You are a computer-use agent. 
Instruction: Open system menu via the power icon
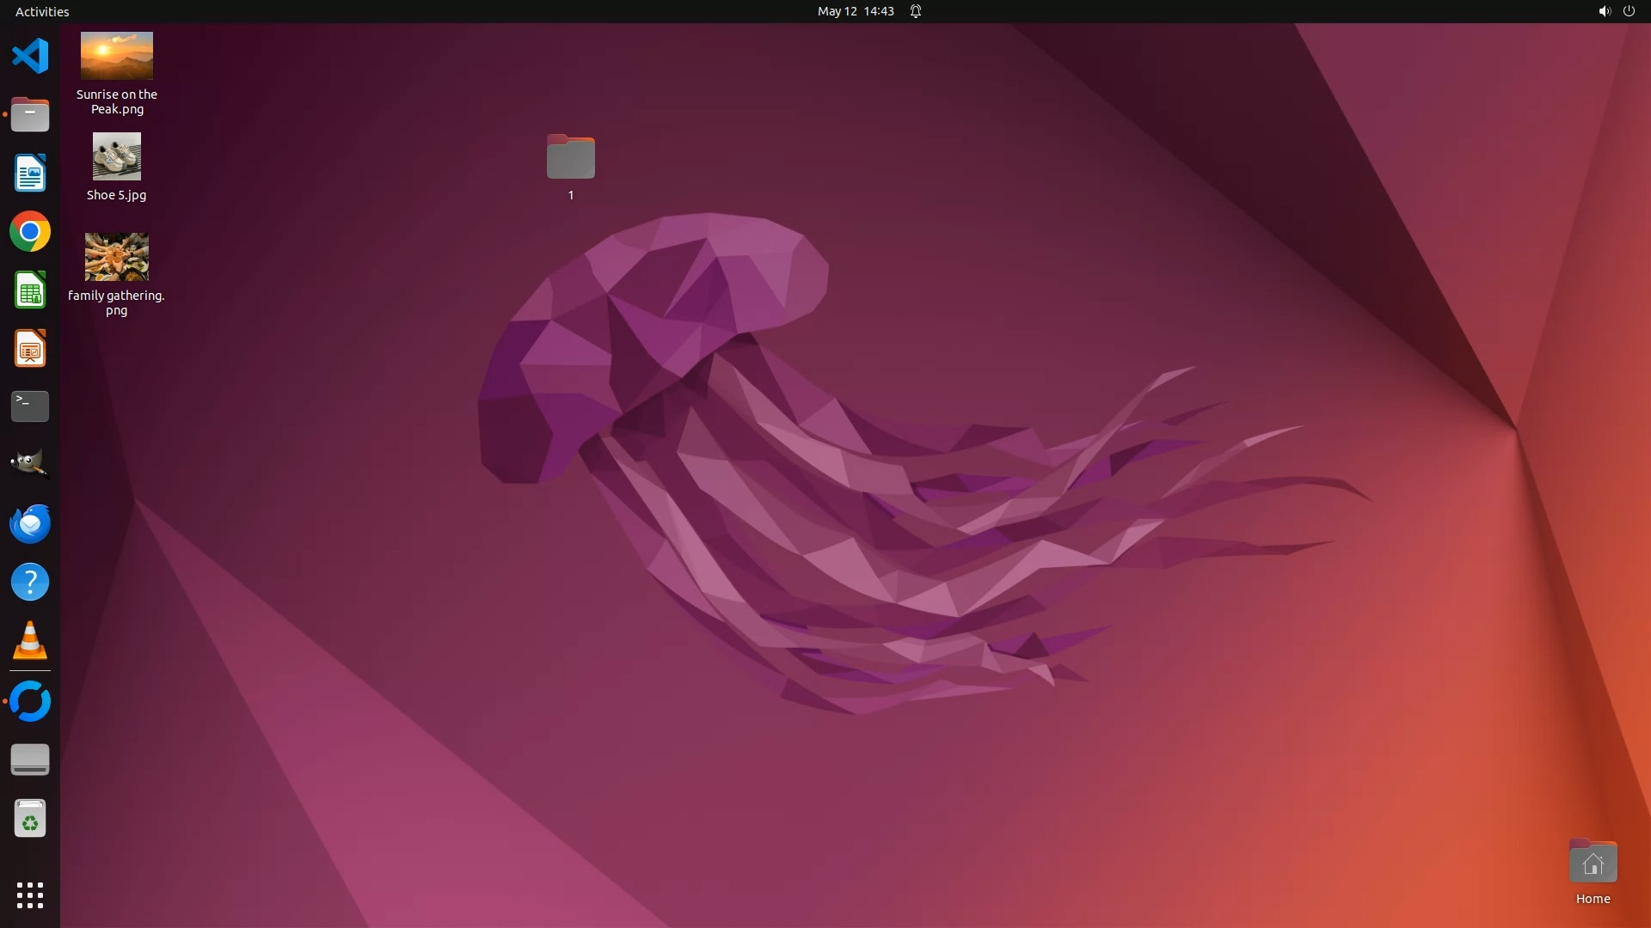[x=1629, y=11]
